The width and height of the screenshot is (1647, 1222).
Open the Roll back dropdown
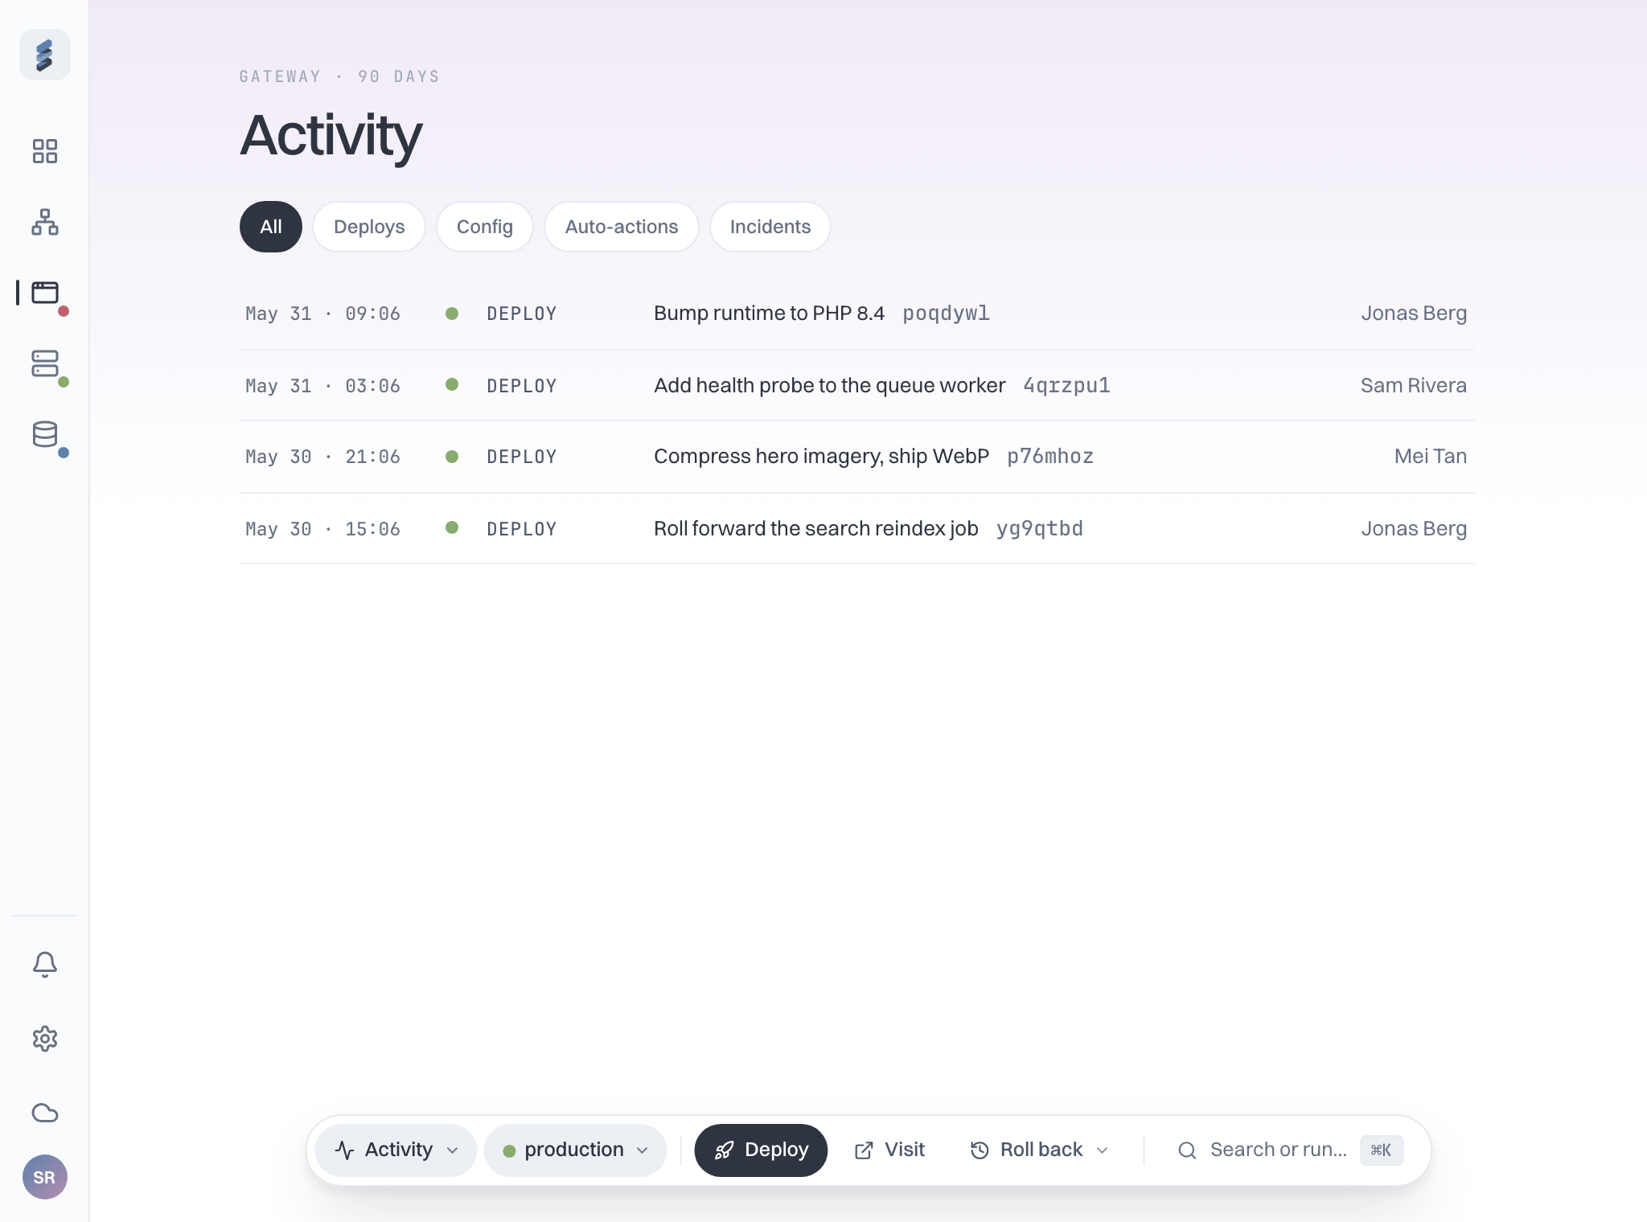(x=1039, y=1150)
